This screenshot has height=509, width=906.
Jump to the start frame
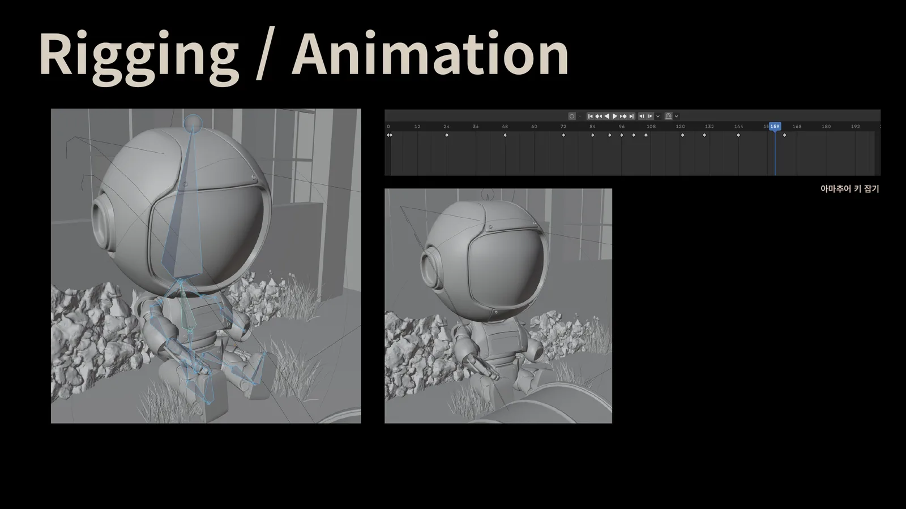(591, 116)
